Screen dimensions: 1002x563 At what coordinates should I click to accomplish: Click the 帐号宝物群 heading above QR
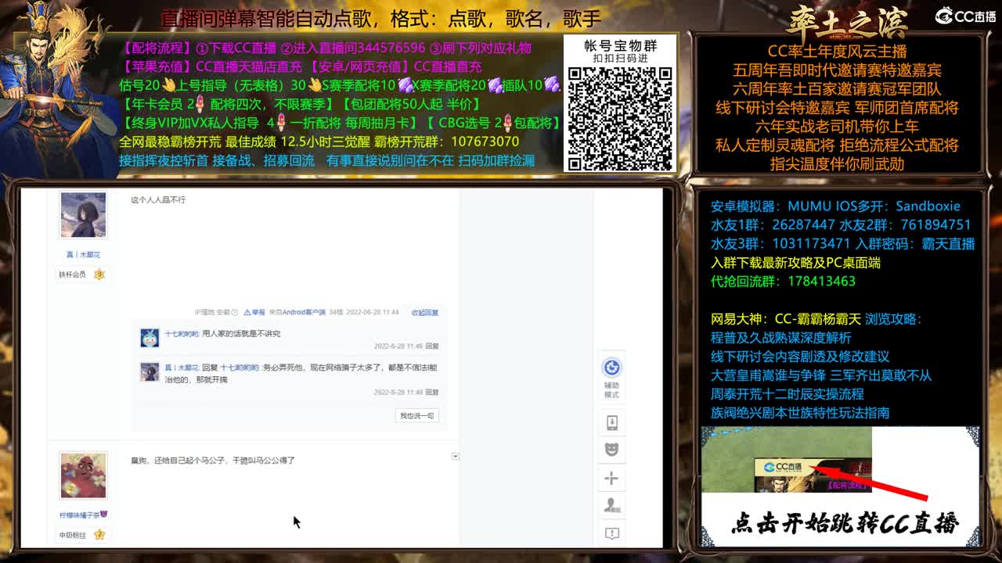click(621, 46)
